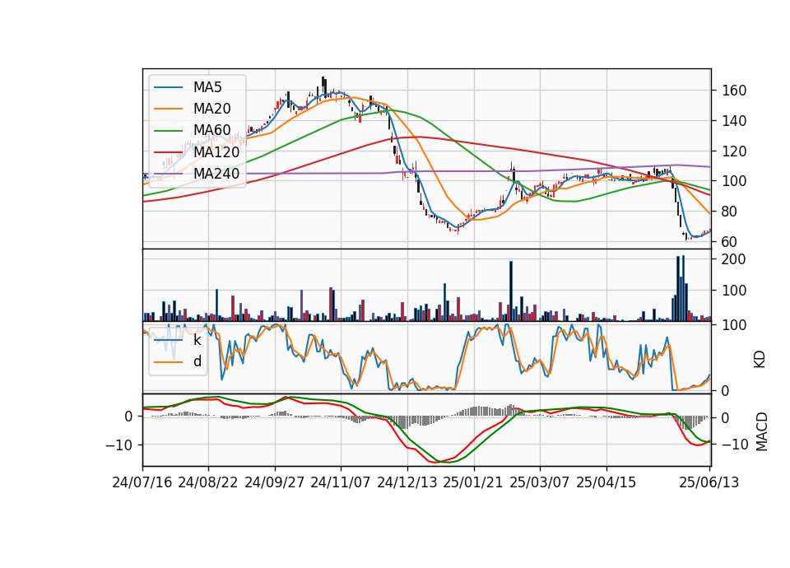Viewport: 790px width, 568px height.
Task: Click the blue MA5 legend line sample
Action: (x=168, y=87)
